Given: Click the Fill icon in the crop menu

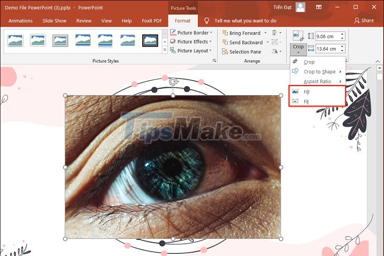Looking at the screenshot, I should (295, 91).
